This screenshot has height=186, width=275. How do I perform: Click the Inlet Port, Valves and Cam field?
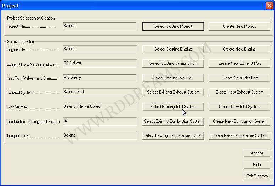point(99,78)
